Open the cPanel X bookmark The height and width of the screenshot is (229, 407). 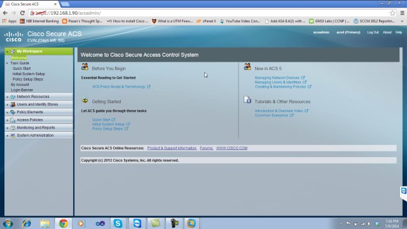(206, 21)
